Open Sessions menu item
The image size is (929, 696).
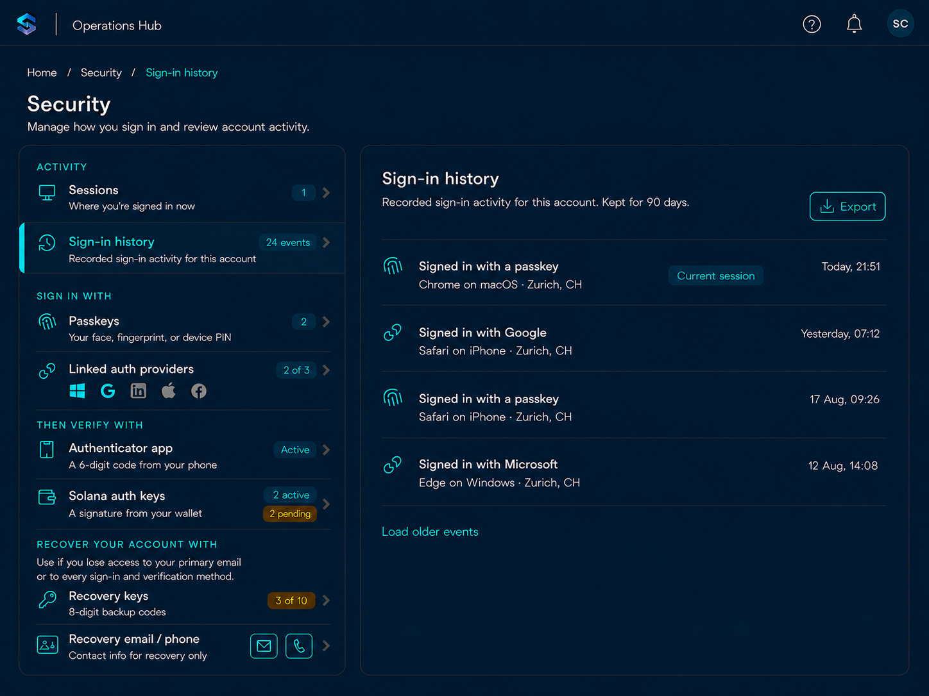click(x=182, y=197)
